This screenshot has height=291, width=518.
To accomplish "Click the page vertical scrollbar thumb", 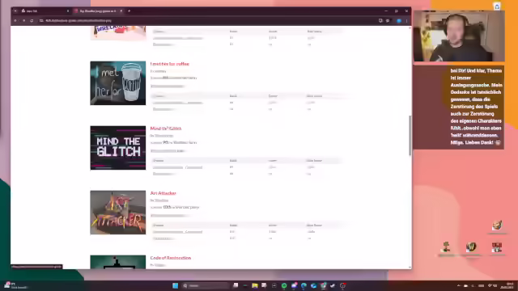I will (x=410, y=135).
